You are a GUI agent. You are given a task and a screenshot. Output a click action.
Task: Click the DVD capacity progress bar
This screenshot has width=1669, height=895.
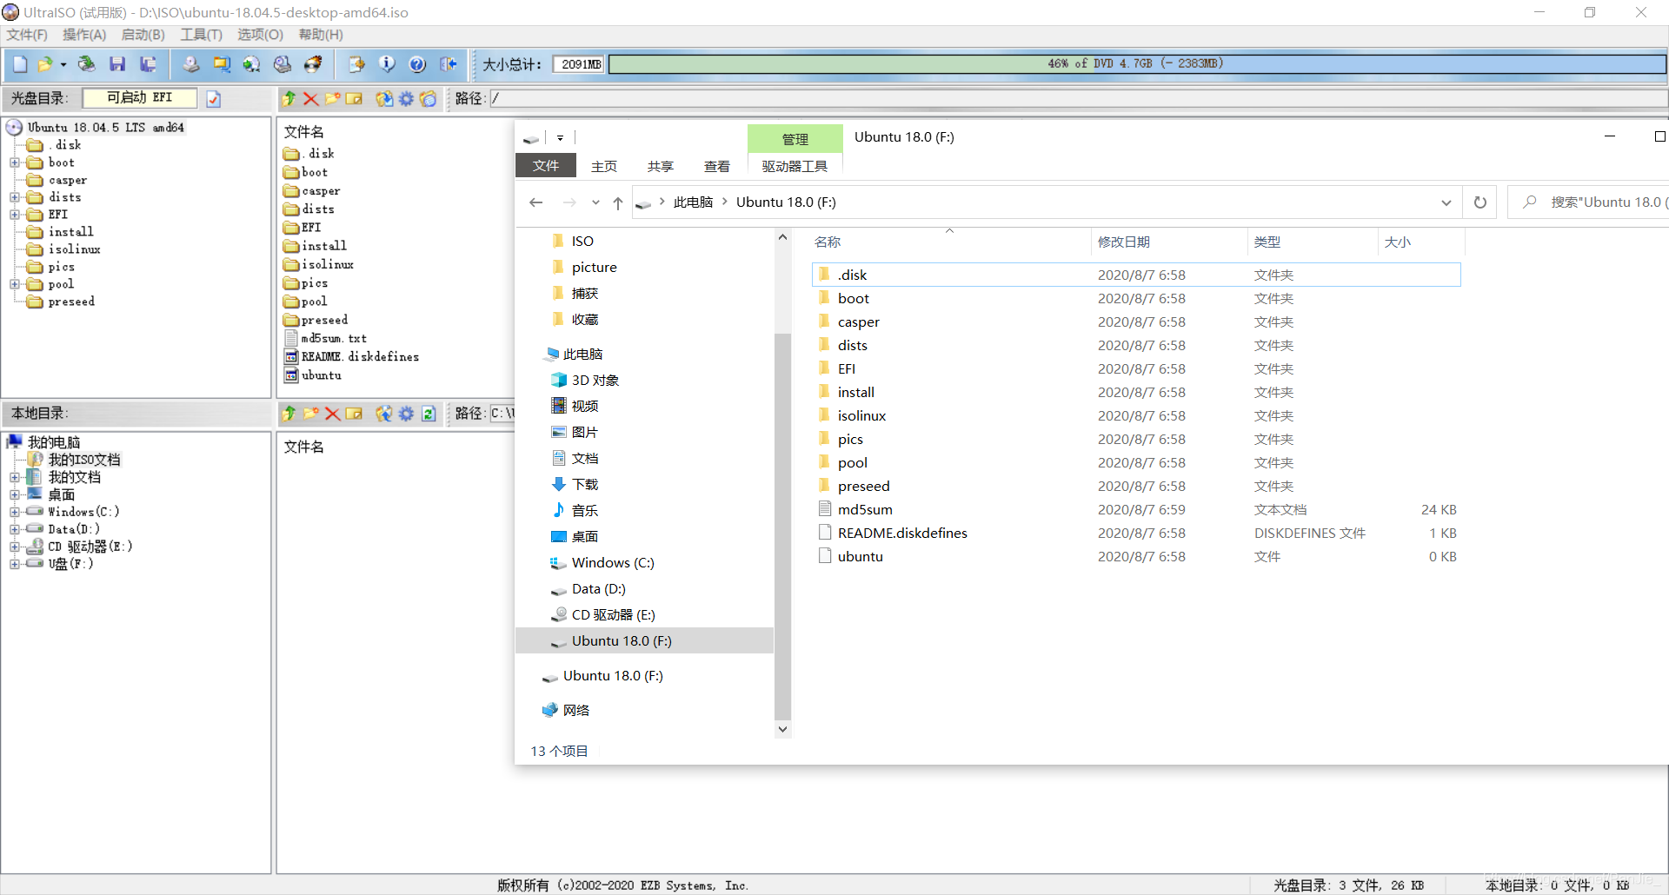pos(1137,64)
